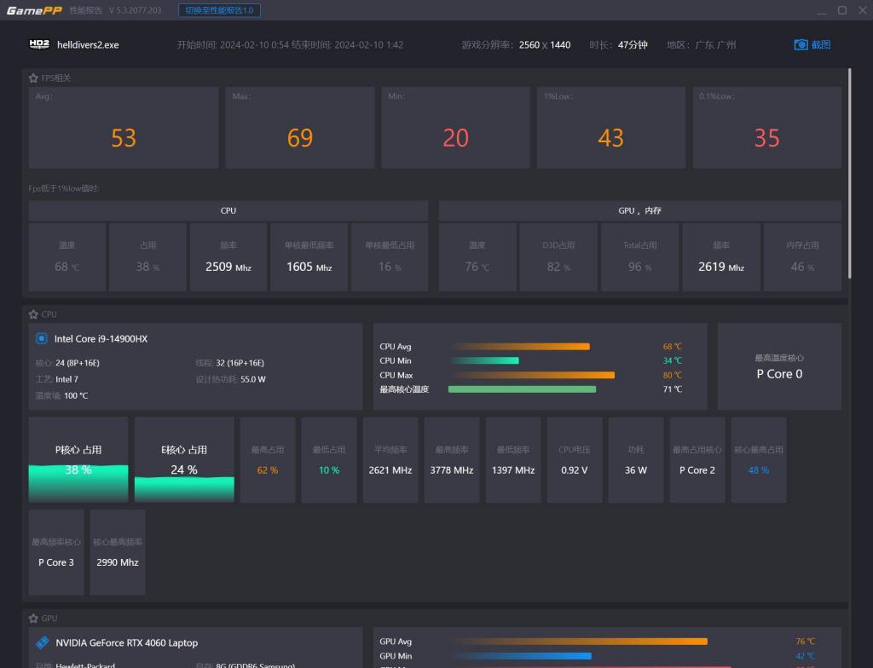Click the camera screenshot icon (截图)

point(801,45)
